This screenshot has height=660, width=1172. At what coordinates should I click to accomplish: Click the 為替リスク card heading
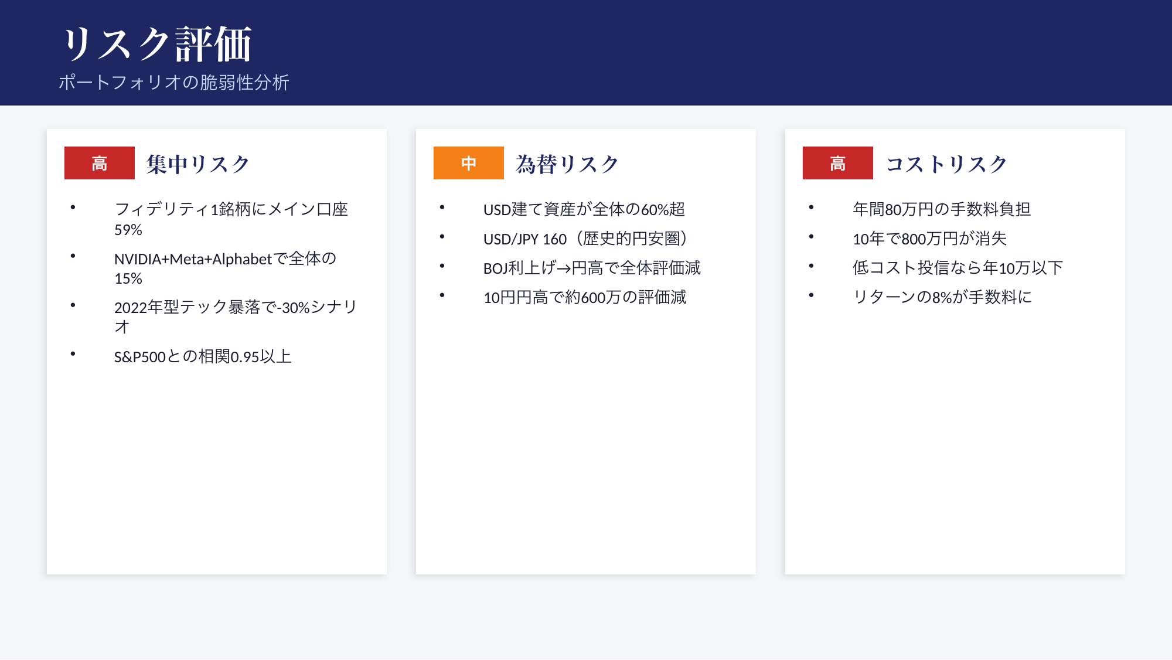pos(567,164)
